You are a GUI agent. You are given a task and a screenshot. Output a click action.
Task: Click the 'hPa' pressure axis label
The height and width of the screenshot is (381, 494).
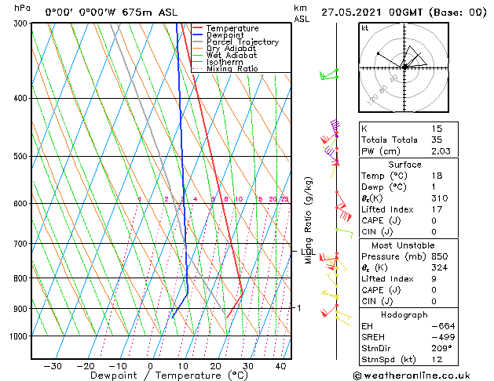(22, 8)
